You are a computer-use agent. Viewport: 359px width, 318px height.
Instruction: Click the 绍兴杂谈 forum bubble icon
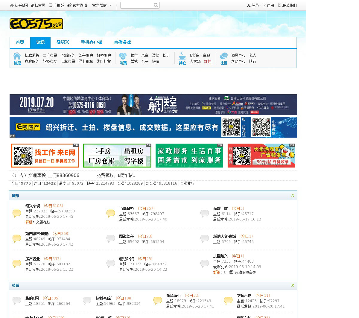[x=17, y=213]
